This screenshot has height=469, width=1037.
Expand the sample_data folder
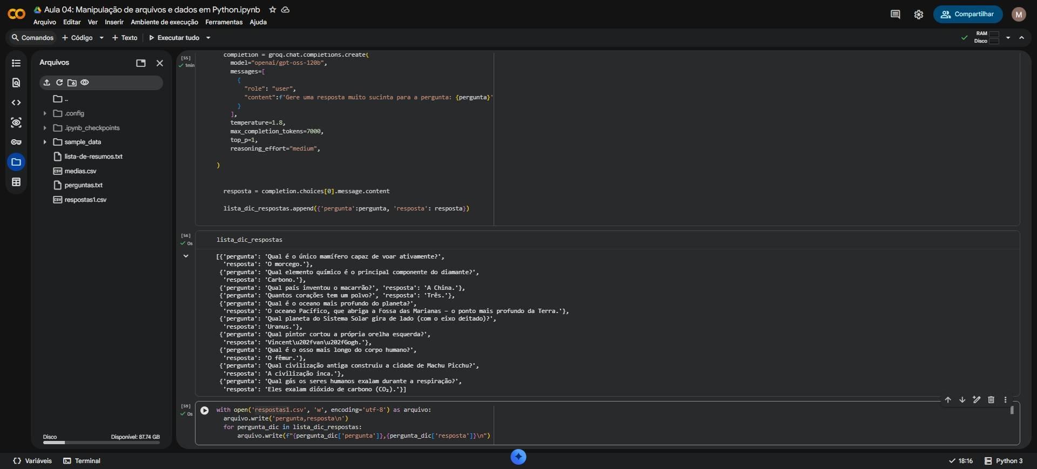click(x=45, y=142)
